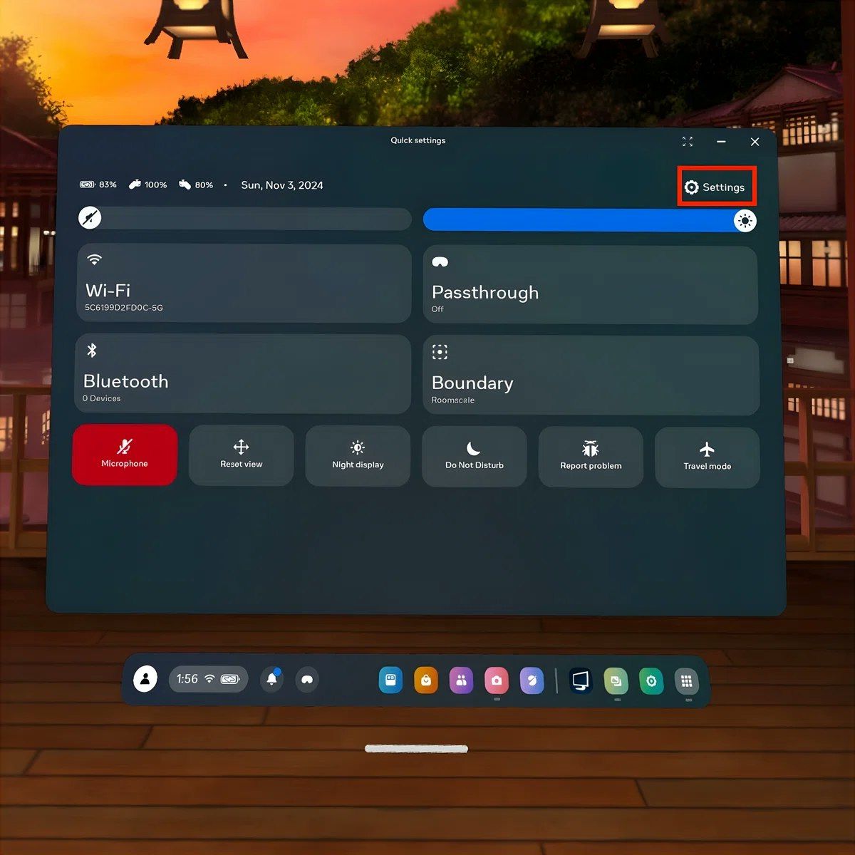The width and height of the screenshot is (855, 855).
Task: Open the profile avatar menu
Action: (x=145, y=679)
